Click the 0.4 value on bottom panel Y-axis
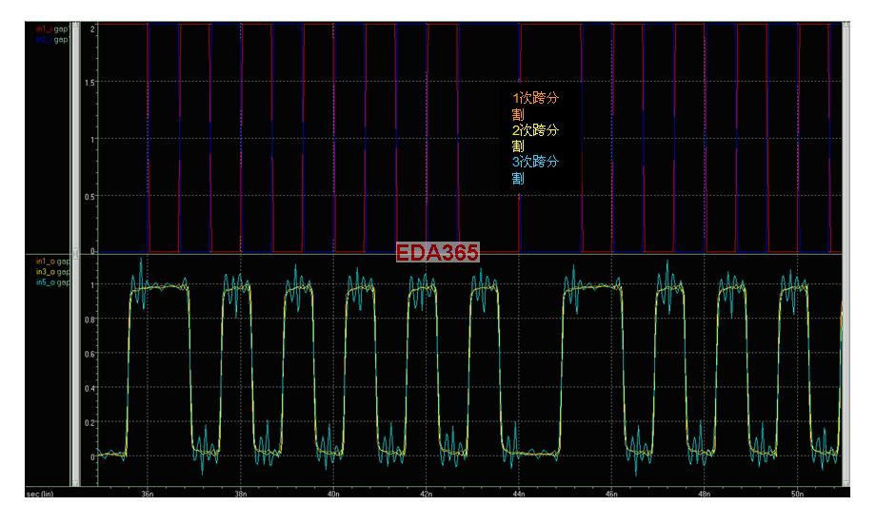Viewport: 876px width, 505px height. [90, 388]
